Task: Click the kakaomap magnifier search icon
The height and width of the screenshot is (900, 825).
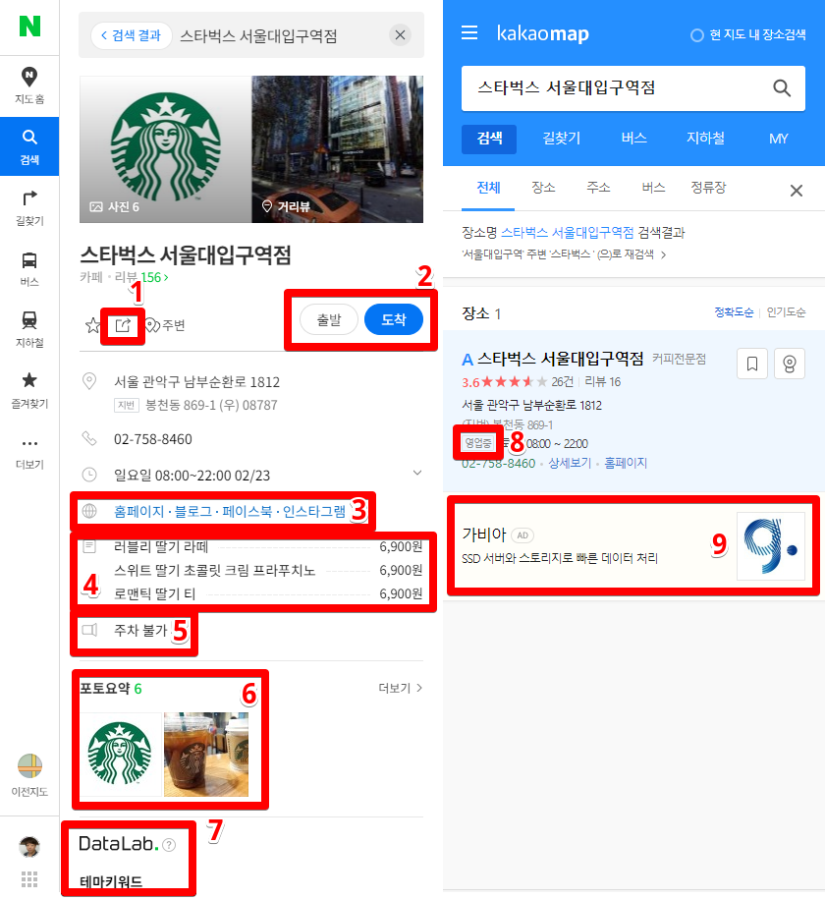Action: coord(782,87)
